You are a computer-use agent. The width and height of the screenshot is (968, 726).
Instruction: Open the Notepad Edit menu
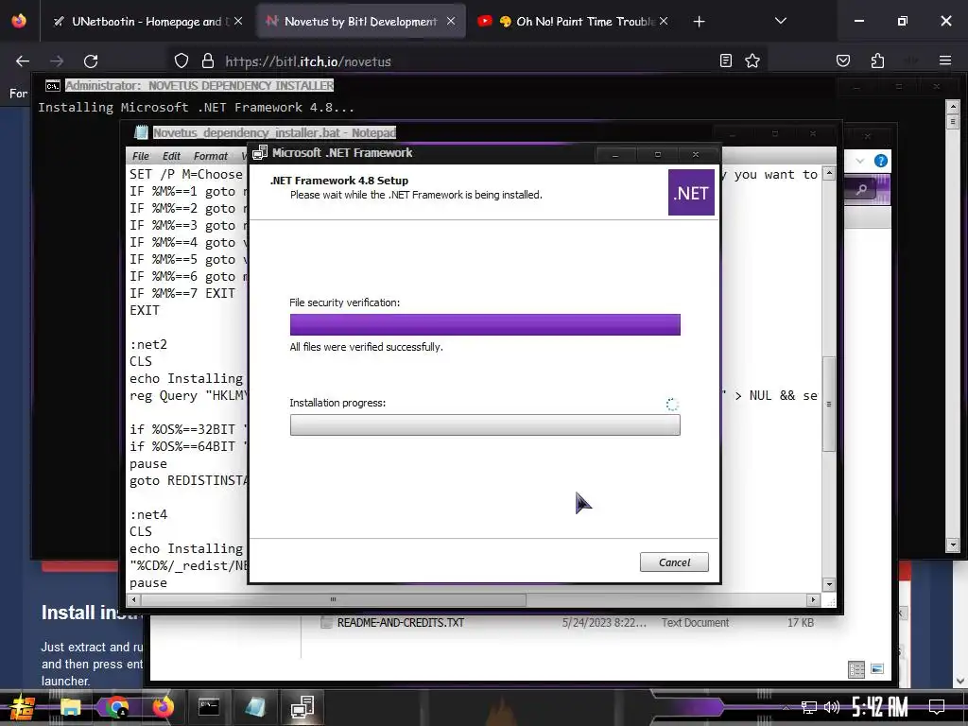click(x=172, y=156)
